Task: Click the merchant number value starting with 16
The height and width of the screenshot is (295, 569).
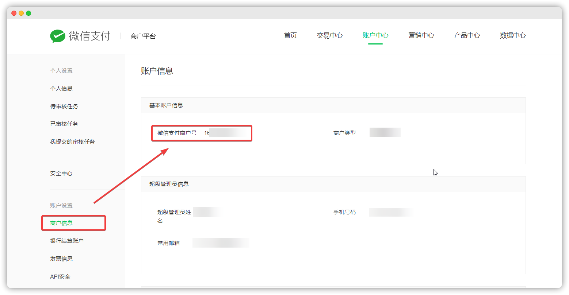Action: [x=226, y=133]
